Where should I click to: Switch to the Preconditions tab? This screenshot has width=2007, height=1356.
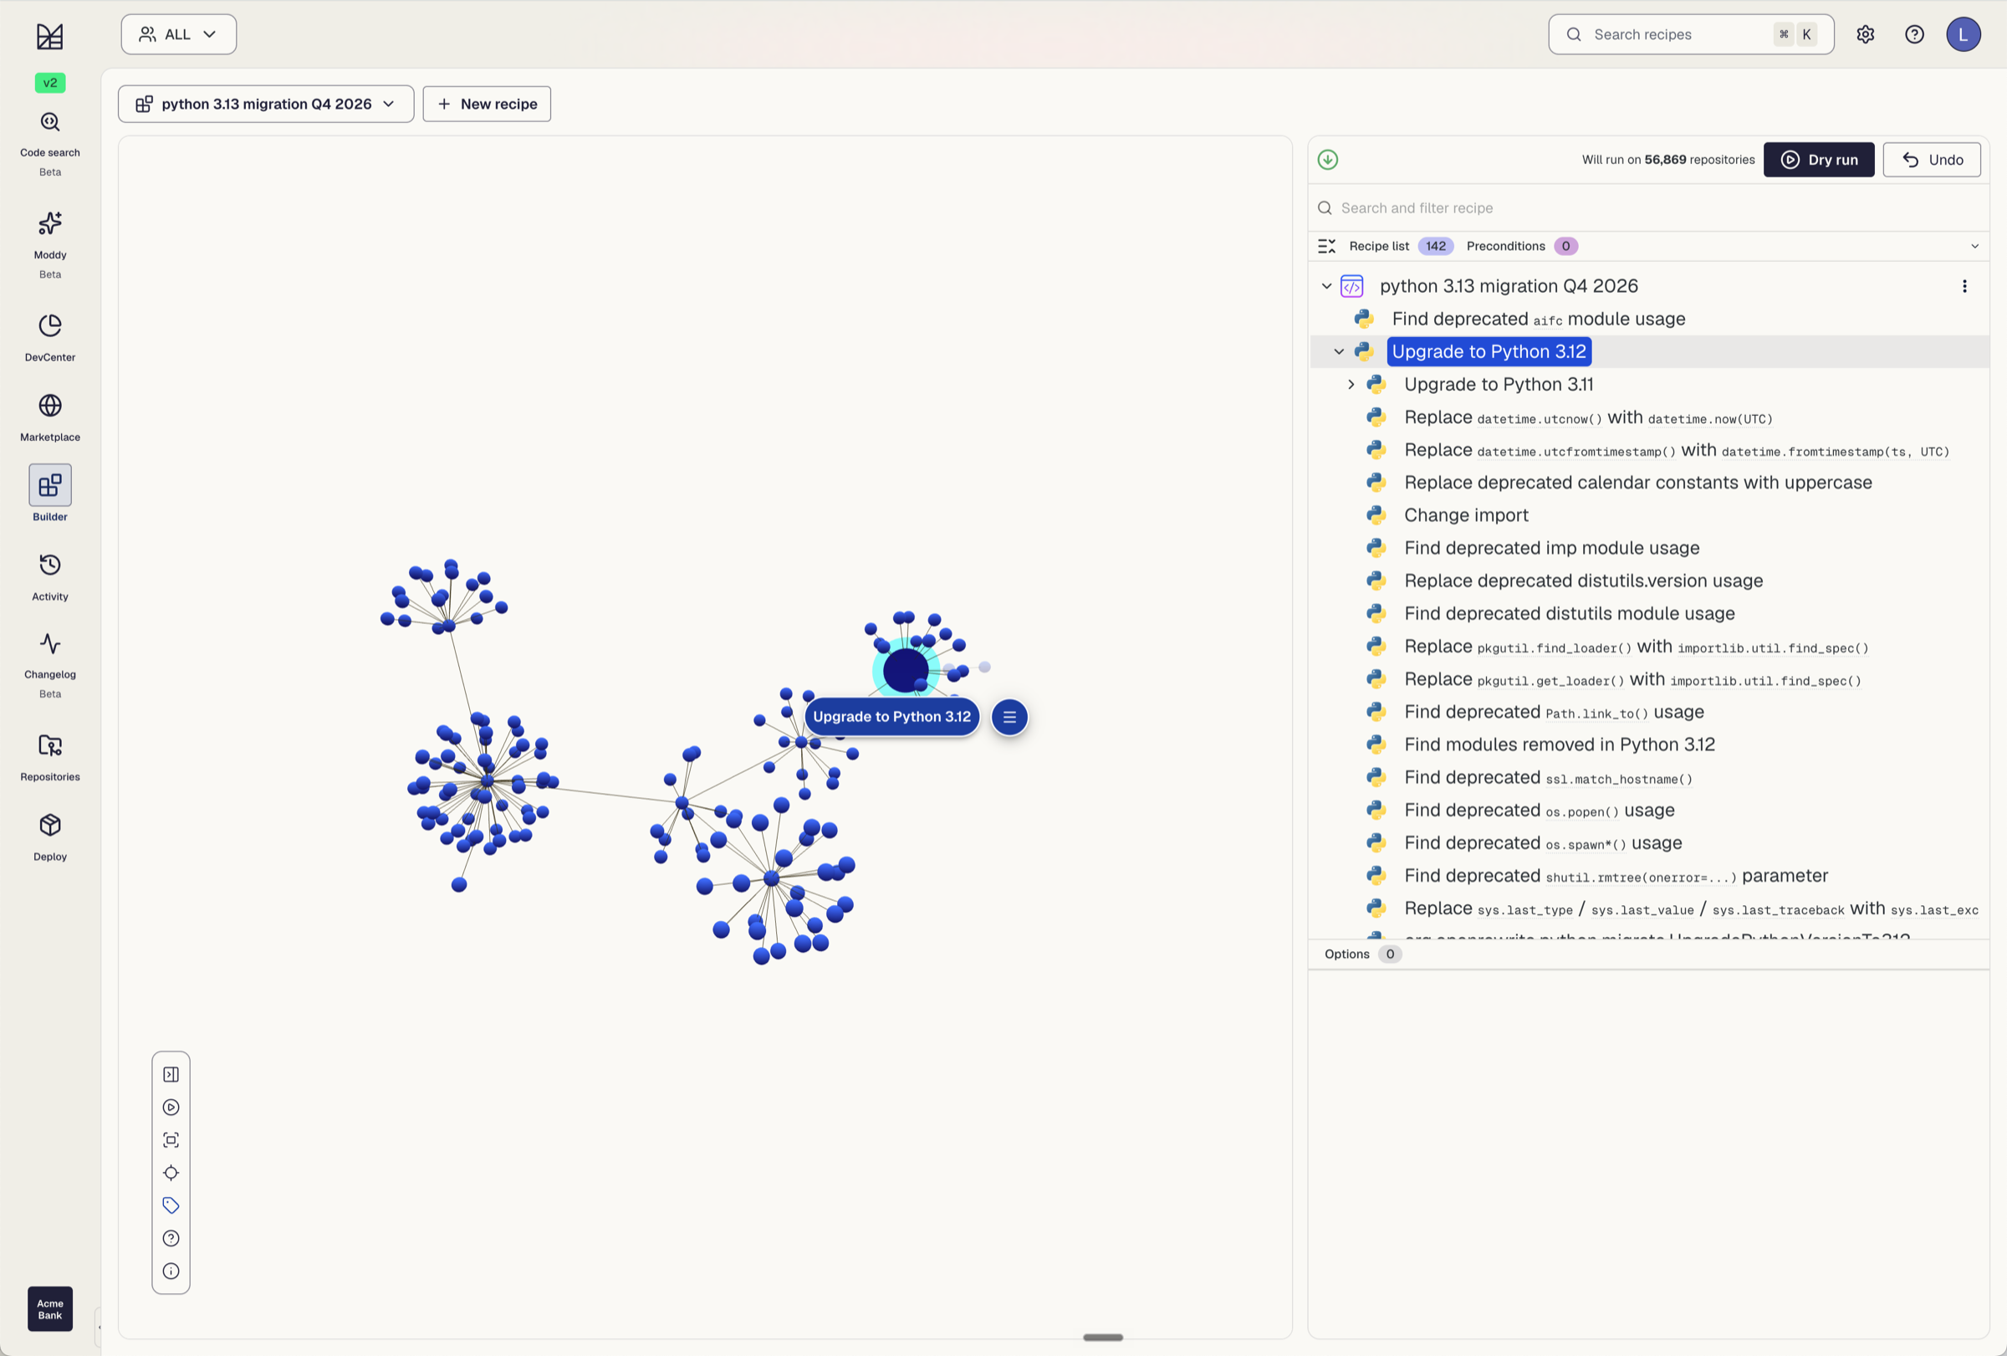tap(1522, 246)
